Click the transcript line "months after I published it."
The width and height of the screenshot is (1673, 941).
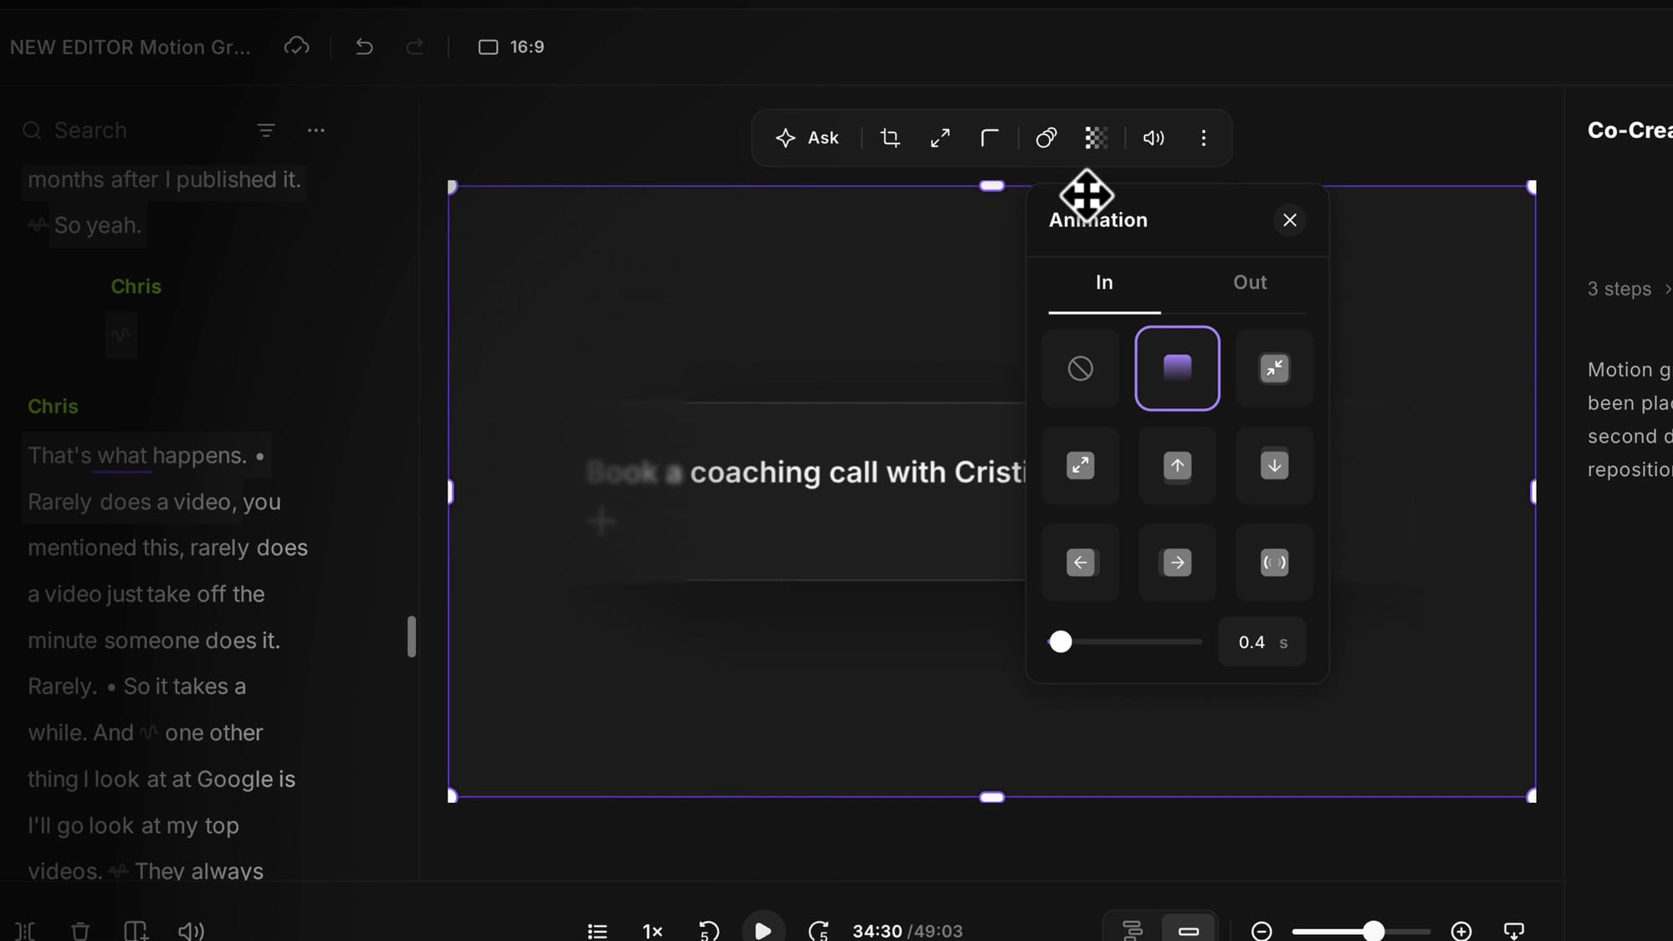click(164, 180)
